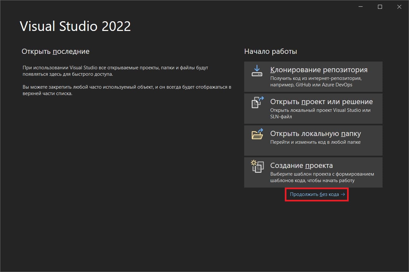Maximize the Visual Studio start window
The width and height of the screenshot is (409, 272).
point(380,7)
